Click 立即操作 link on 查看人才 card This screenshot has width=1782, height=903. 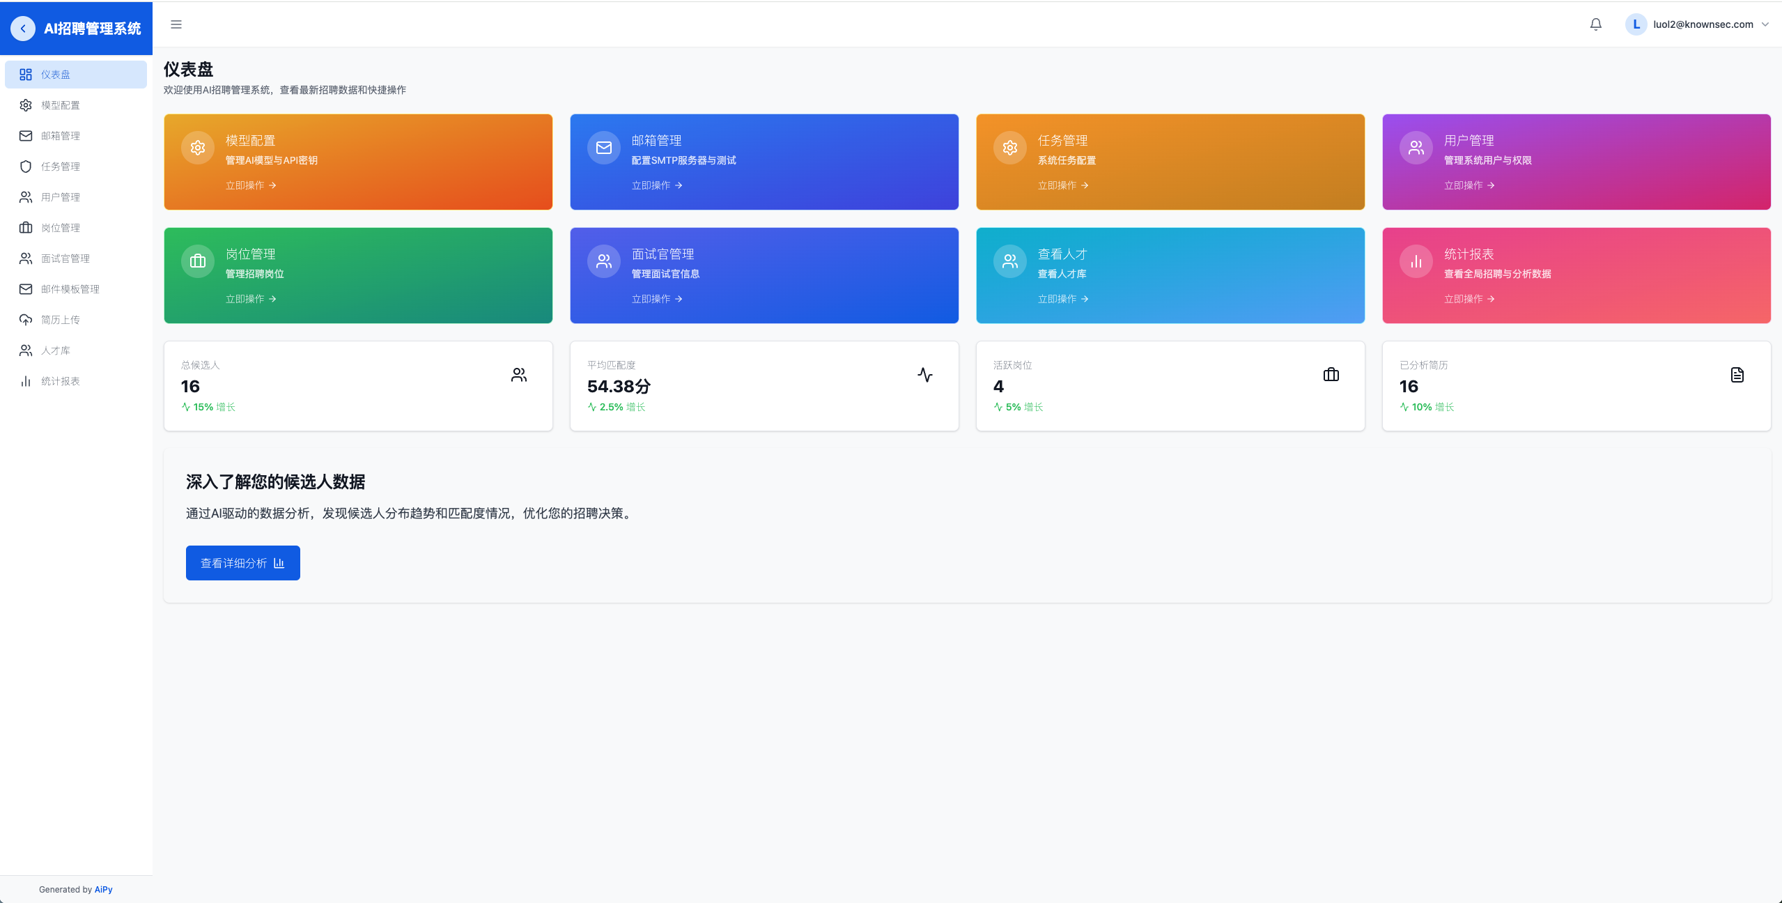[1062, 299]
